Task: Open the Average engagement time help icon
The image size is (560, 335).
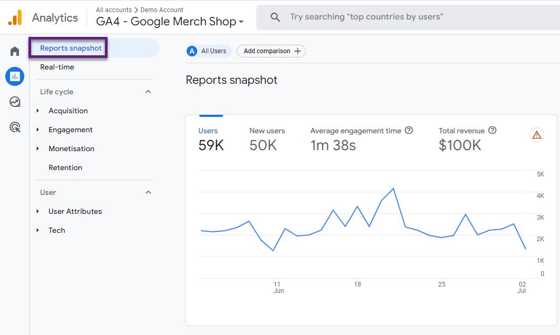Action: [409, 130]
